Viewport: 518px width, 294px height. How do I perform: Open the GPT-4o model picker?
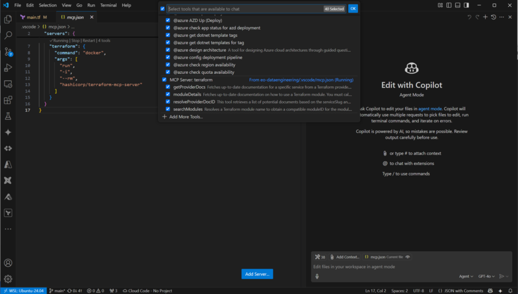486,276
